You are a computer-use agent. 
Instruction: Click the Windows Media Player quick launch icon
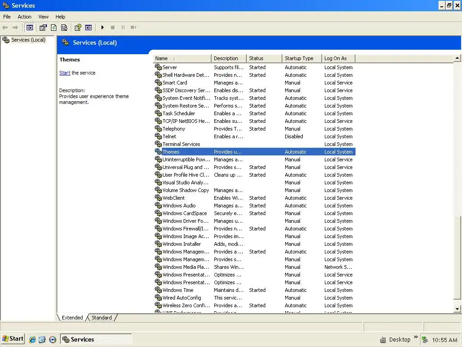52,339
